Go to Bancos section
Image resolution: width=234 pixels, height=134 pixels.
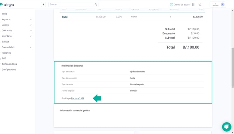(x=6, y=42)
